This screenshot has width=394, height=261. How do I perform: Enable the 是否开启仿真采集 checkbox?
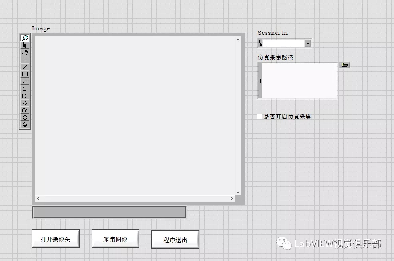[x=260, y=116]
